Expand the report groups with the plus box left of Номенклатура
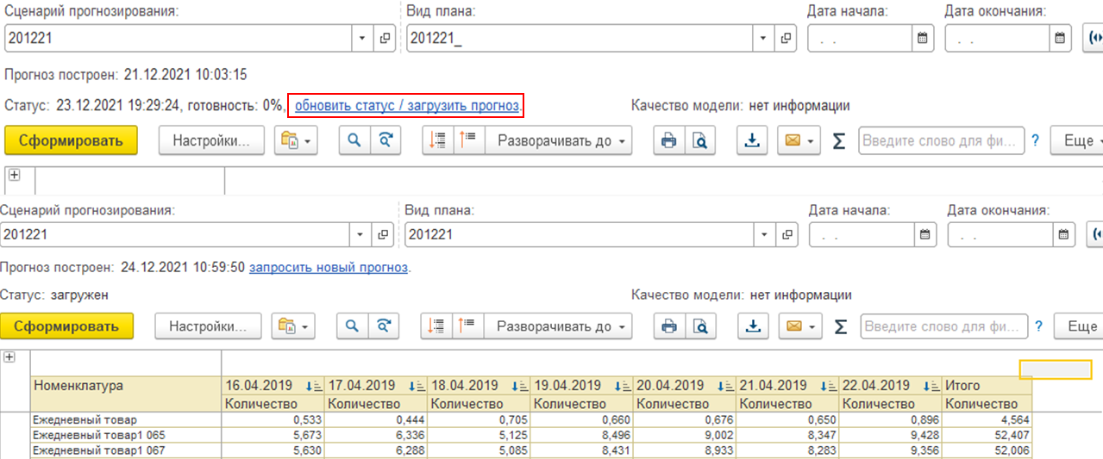This screenshot has height=459, width=1103. [9, 357]
